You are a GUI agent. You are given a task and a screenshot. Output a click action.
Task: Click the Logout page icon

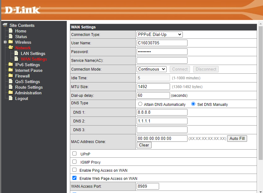point(11,98)
